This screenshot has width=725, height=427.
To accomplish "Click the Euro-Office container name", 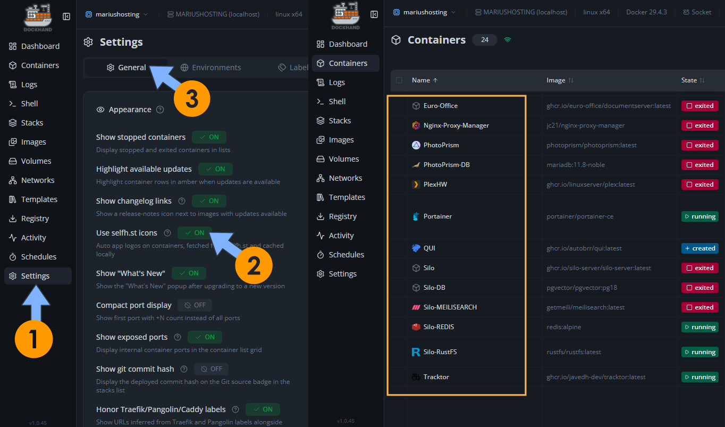I will pyautogui.click(x=441, y=106).
